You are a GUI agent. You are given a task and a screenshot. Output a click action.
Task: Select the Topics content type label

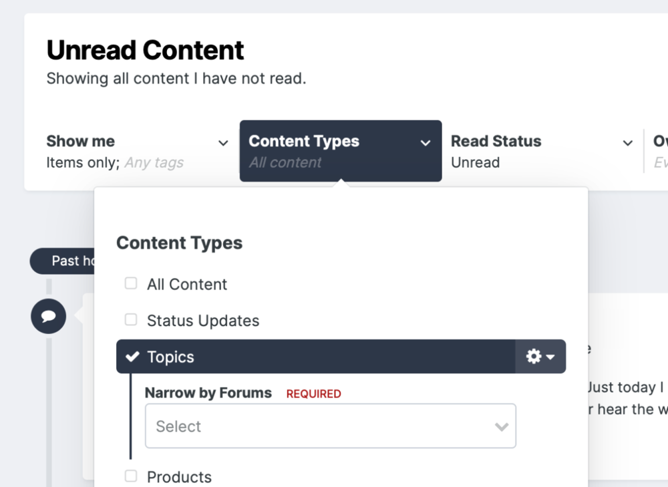point(171,357)
